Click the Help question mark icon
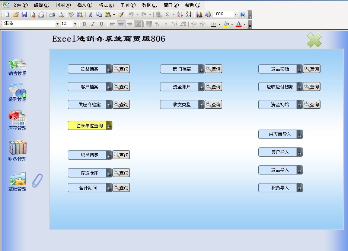 click(243, 14)
